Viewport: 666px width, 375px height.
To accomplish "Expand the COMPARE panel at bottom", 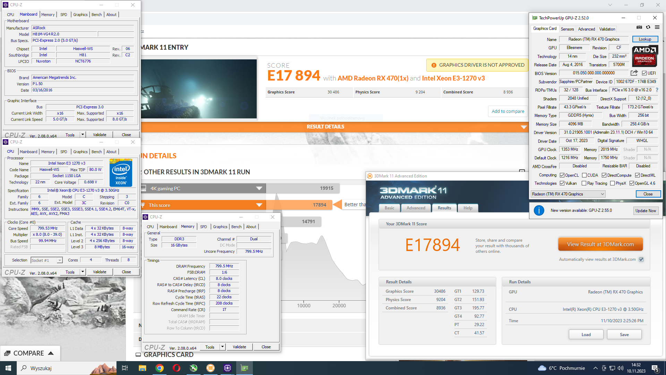I will coord(30,353).
